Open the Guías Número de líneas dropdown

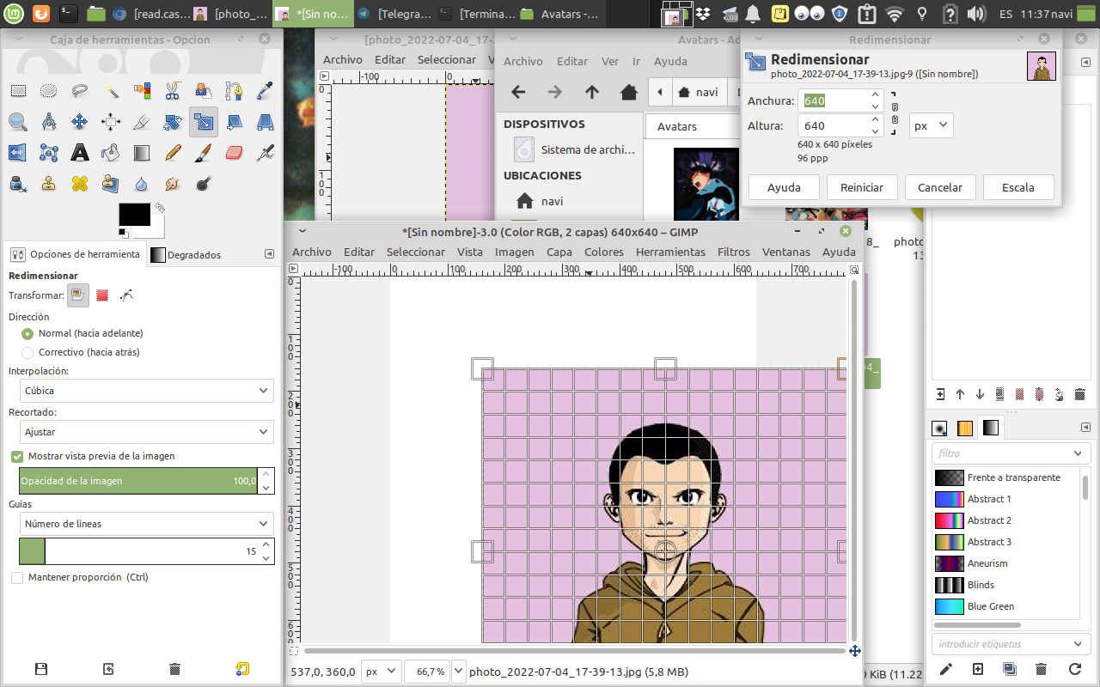pos(147,524)
